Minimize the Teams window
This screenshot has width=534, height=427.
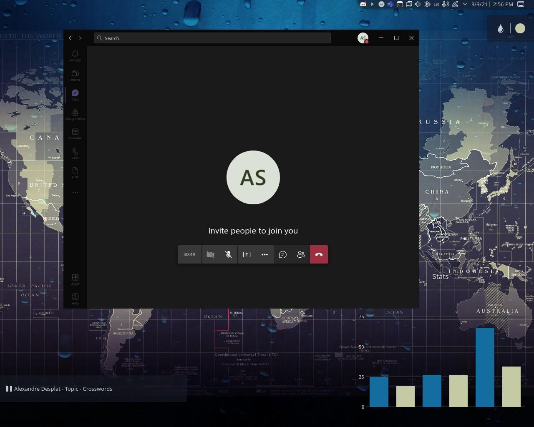tap(381, 38)
